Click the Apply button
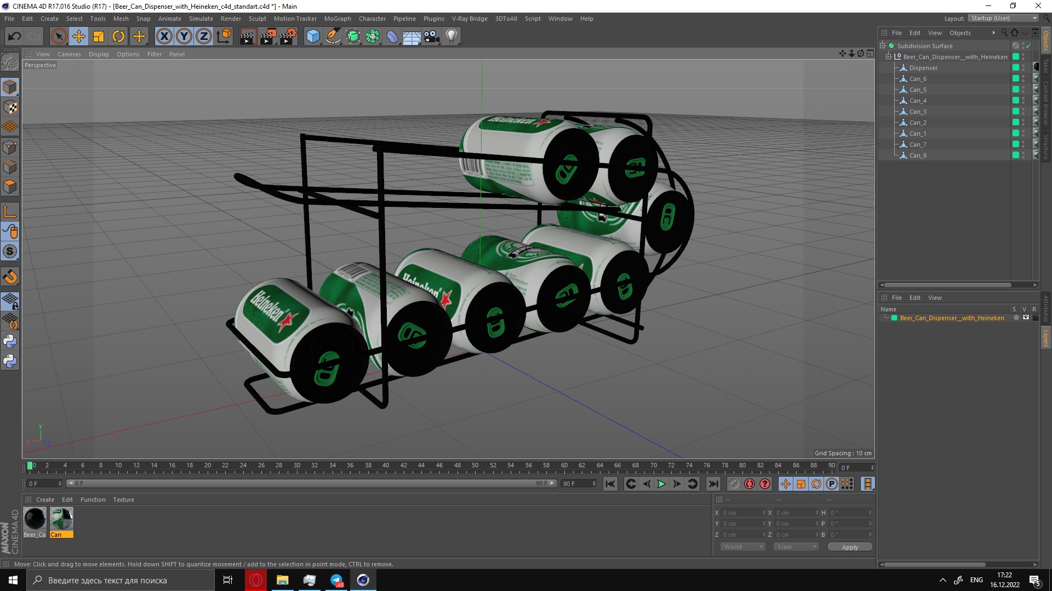This screenshot has width=1052, height=591. pos(850,547)
